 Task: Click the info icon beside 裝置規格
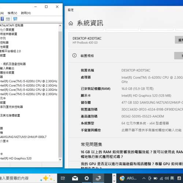(x=74, y=56)
